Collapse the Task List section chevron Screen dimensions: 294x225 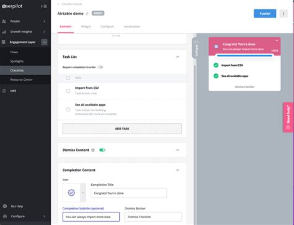[x=177, y=57]
